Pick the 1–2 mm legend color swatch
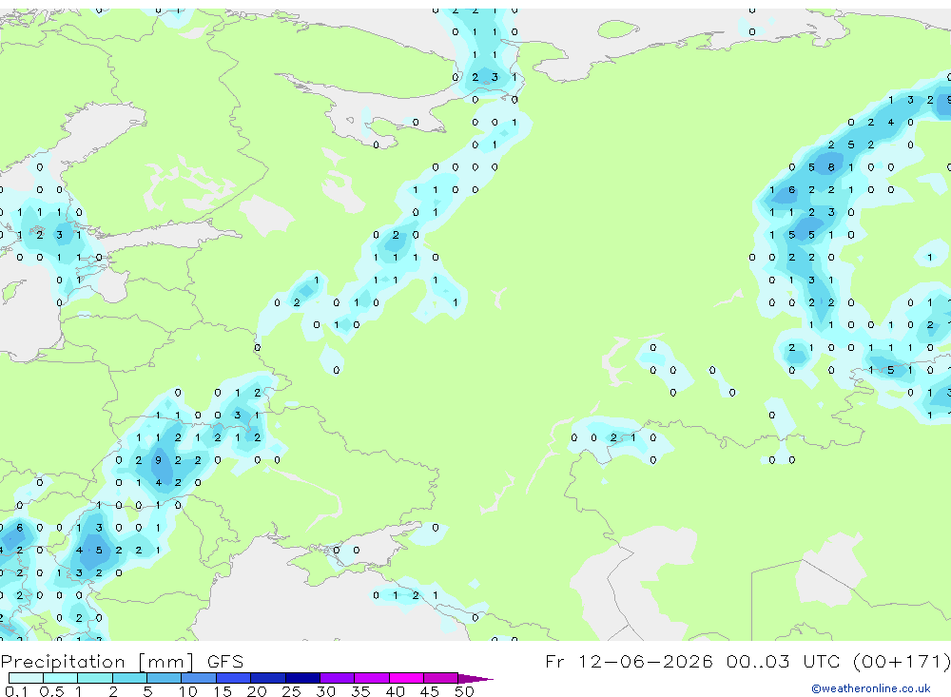The width and height of the screenshot is (951, 697). coord(95,678)
